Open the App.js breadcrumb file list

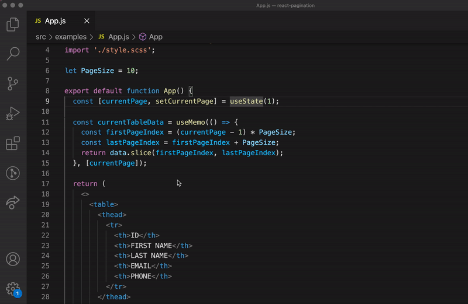[x=118, y=37]
